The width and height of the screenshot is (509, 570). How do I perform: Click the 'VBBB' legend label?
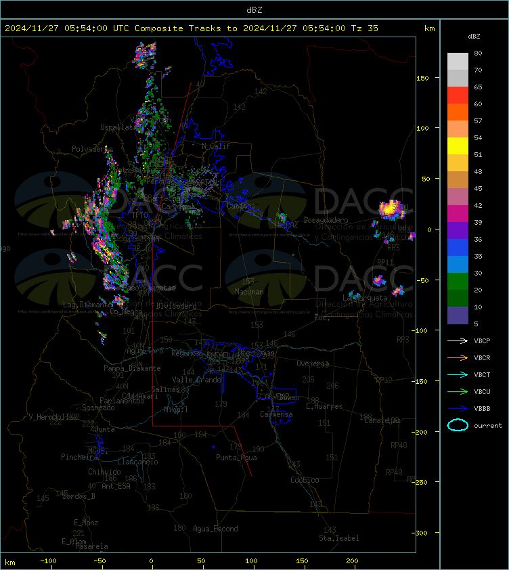pos(482,409)
